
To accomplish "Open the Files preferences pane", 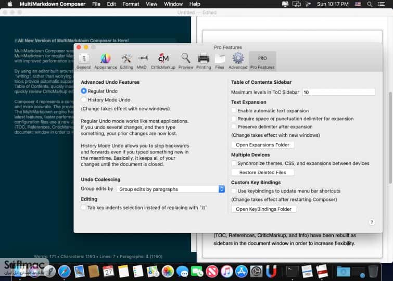I will 220,61.
